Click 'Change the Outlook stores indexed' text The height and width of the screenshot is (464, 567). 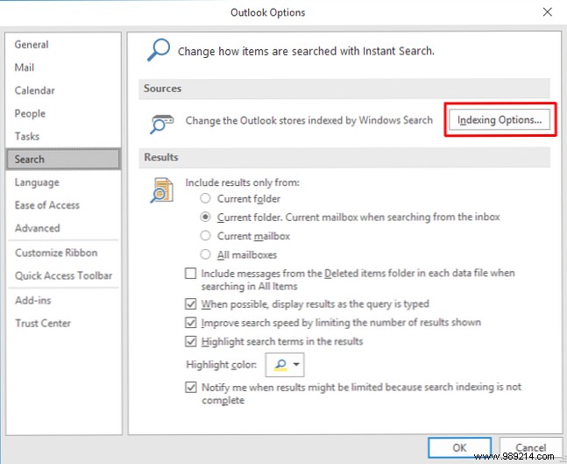(x=309, y=120)
